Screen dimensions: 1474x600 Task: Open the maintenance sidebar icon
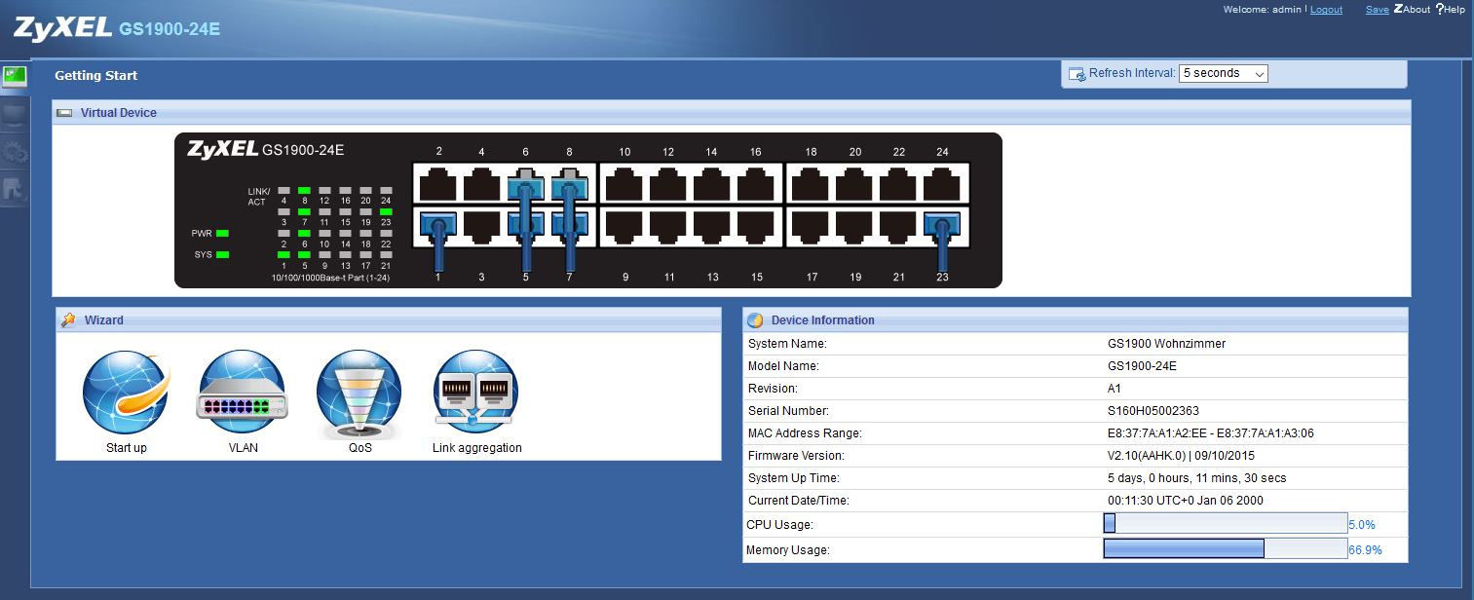[x=15, y=189]
